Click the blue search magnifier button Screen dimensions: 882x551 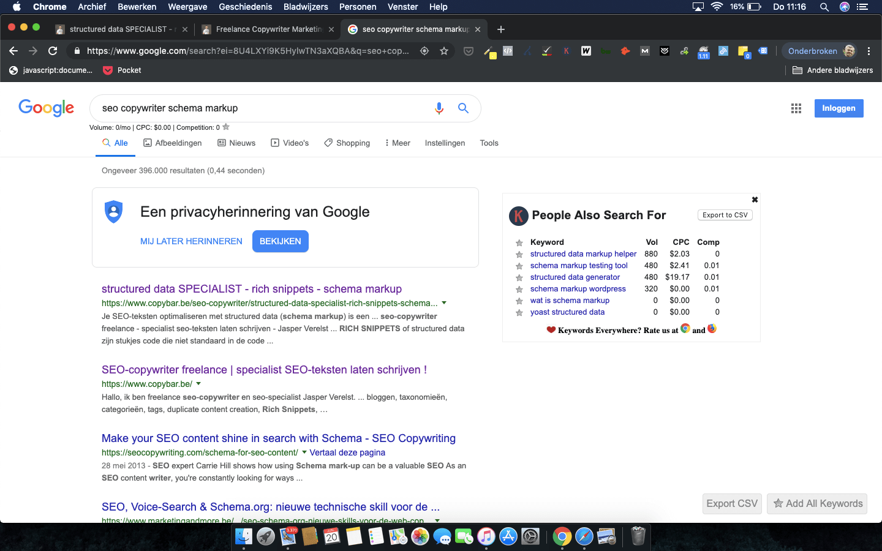tap(463, 108)
